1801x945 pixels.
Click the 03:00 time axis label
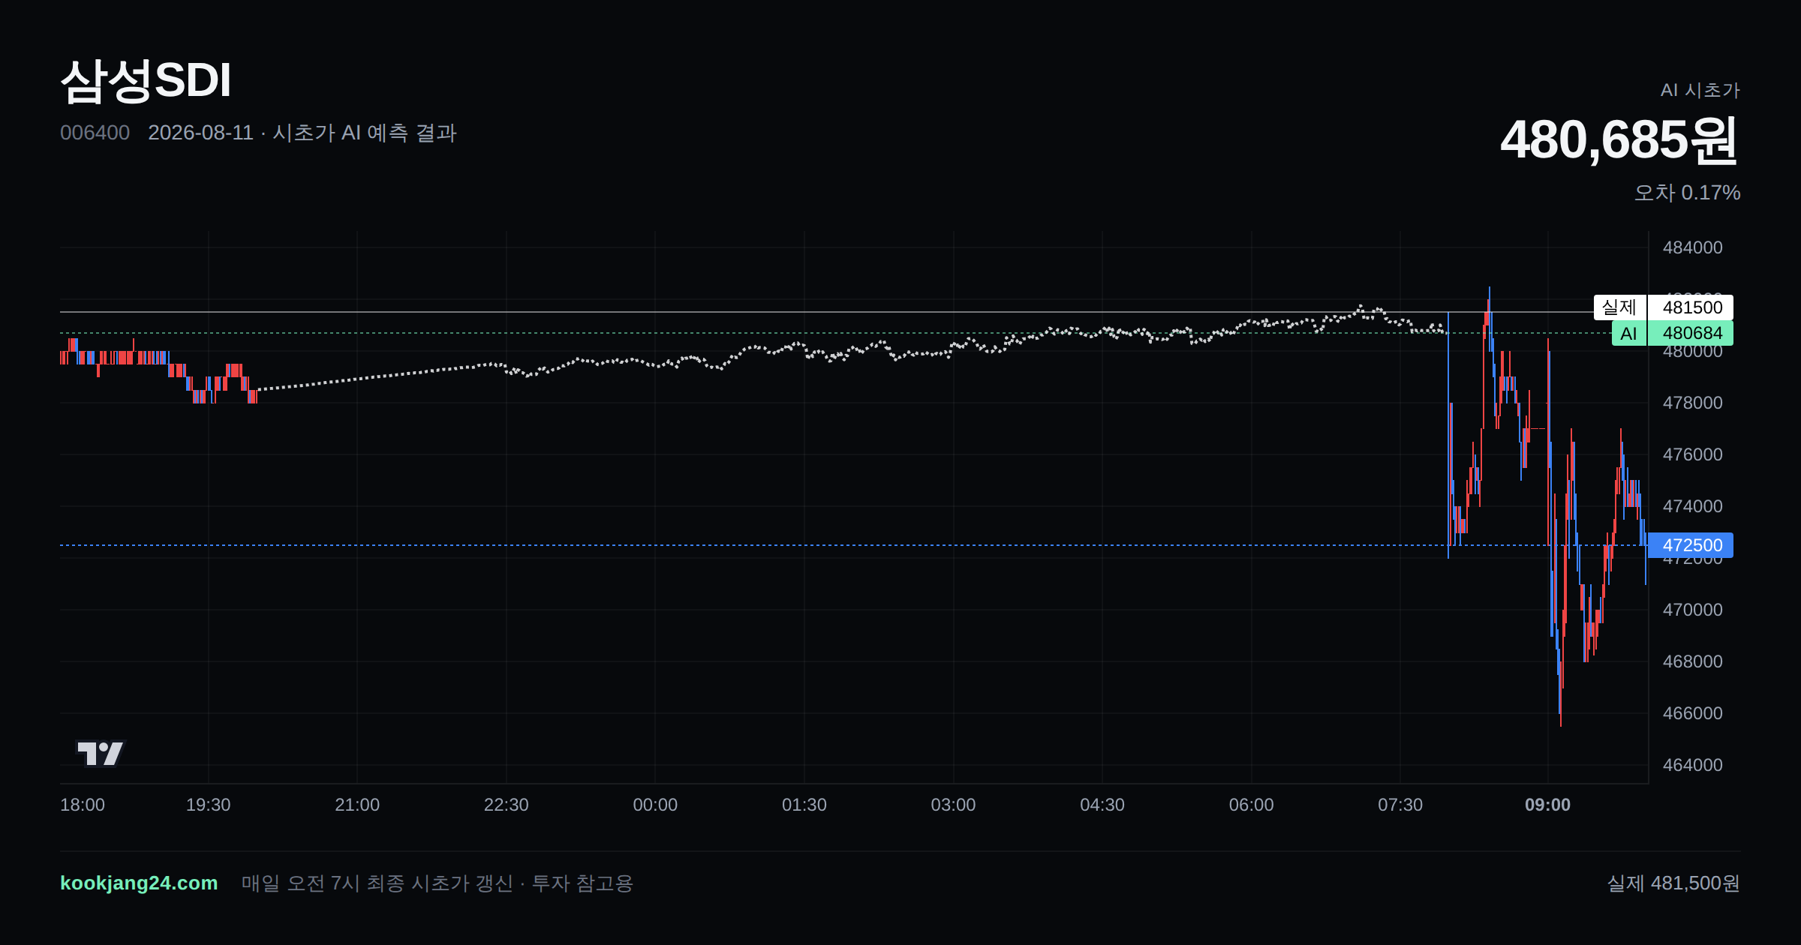point(953,805)
